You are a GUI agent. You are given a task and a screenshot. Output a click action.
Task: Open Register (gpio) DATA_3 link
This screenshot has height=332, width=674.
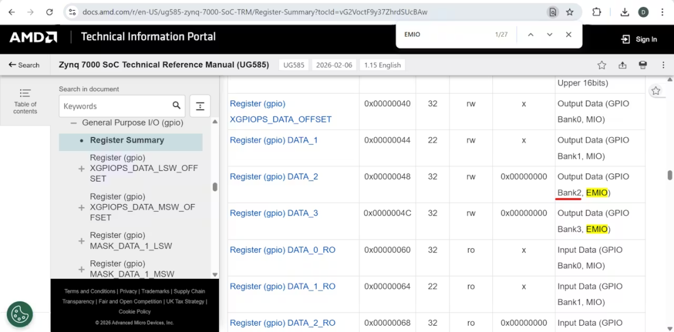(274, 213)
